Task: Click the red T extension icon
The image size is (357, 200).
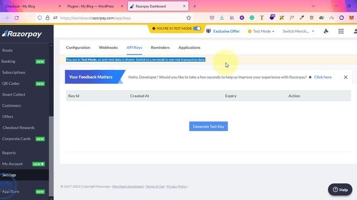Action: pyautogui.click(x=262, y=18)
